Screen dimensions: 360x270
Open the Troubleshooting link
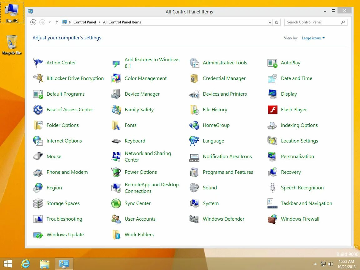[x=64, y=219]
